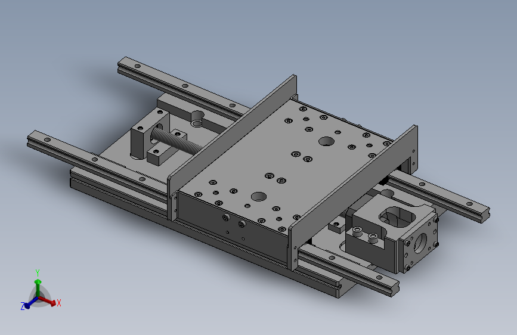Image resolution: width=517 pixels, height=335 pixels.
Task: Select the threaded lead screw in the model
Action: click(177, 140)
